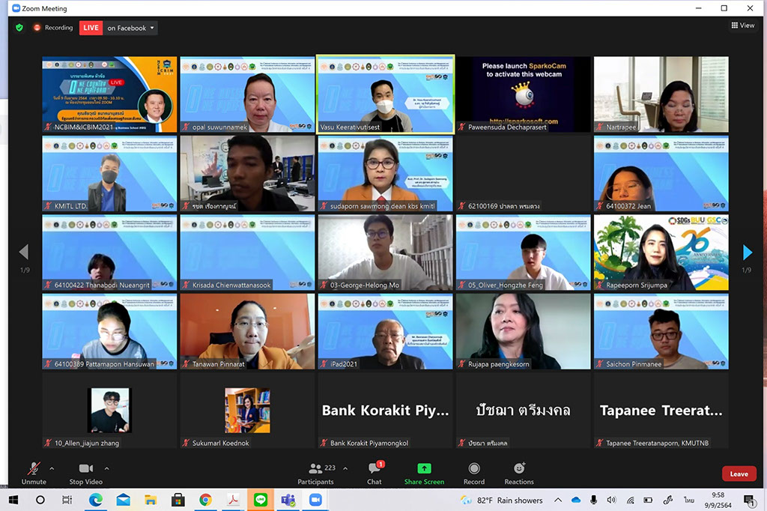Switch keyboard language indicator ไทย
The image size is (767, 511).
(x=689, y=501)
